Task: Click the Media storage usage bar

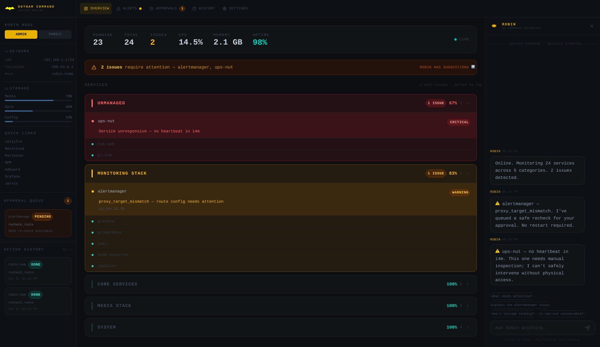Action: tap(38, 100)
